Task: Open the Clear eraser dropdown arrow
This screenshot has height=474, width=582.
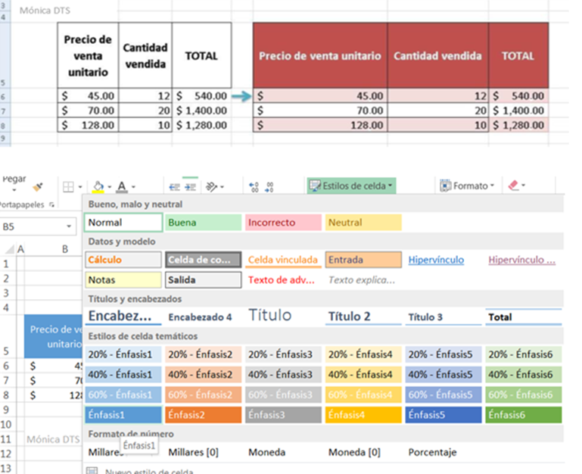Action: (x=524, y=185)
